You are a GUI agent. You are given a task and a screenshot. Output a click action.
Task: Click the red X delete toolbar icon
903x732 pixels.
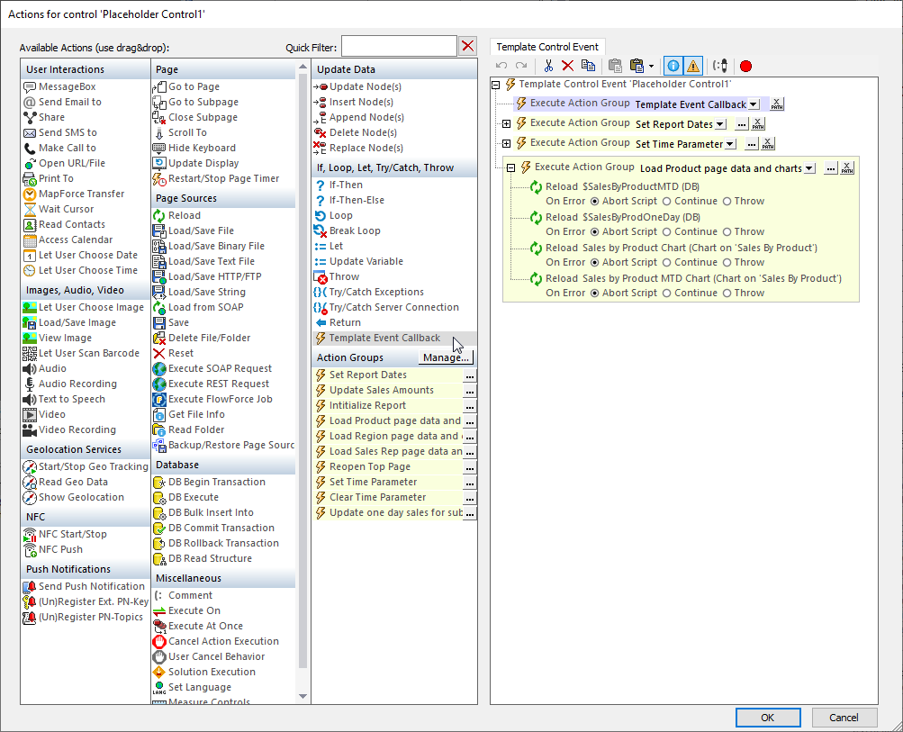coord(567,66)
